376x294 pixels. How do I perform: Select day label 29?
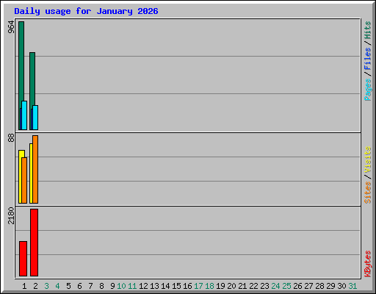pos(330,286)
